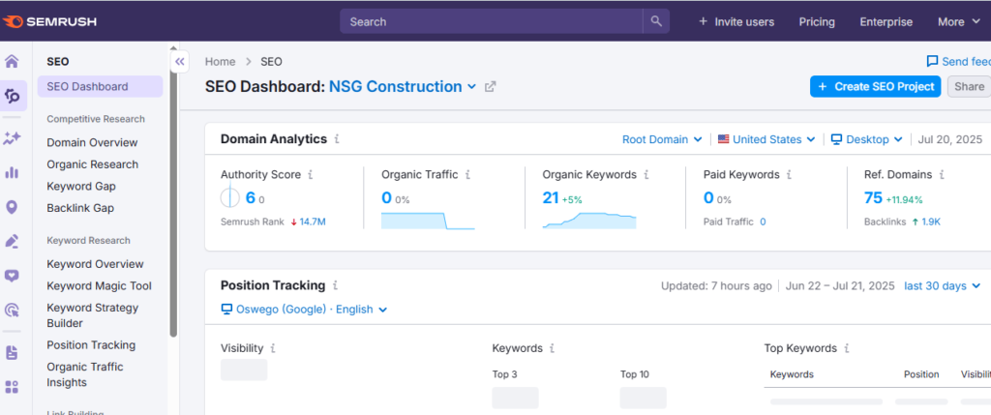
Task: Open the Advertising cursor target icon in rail
Action: coord(12,311)
